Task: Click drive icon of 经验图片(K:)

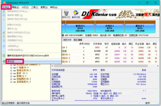Action: tap(14, 79)
